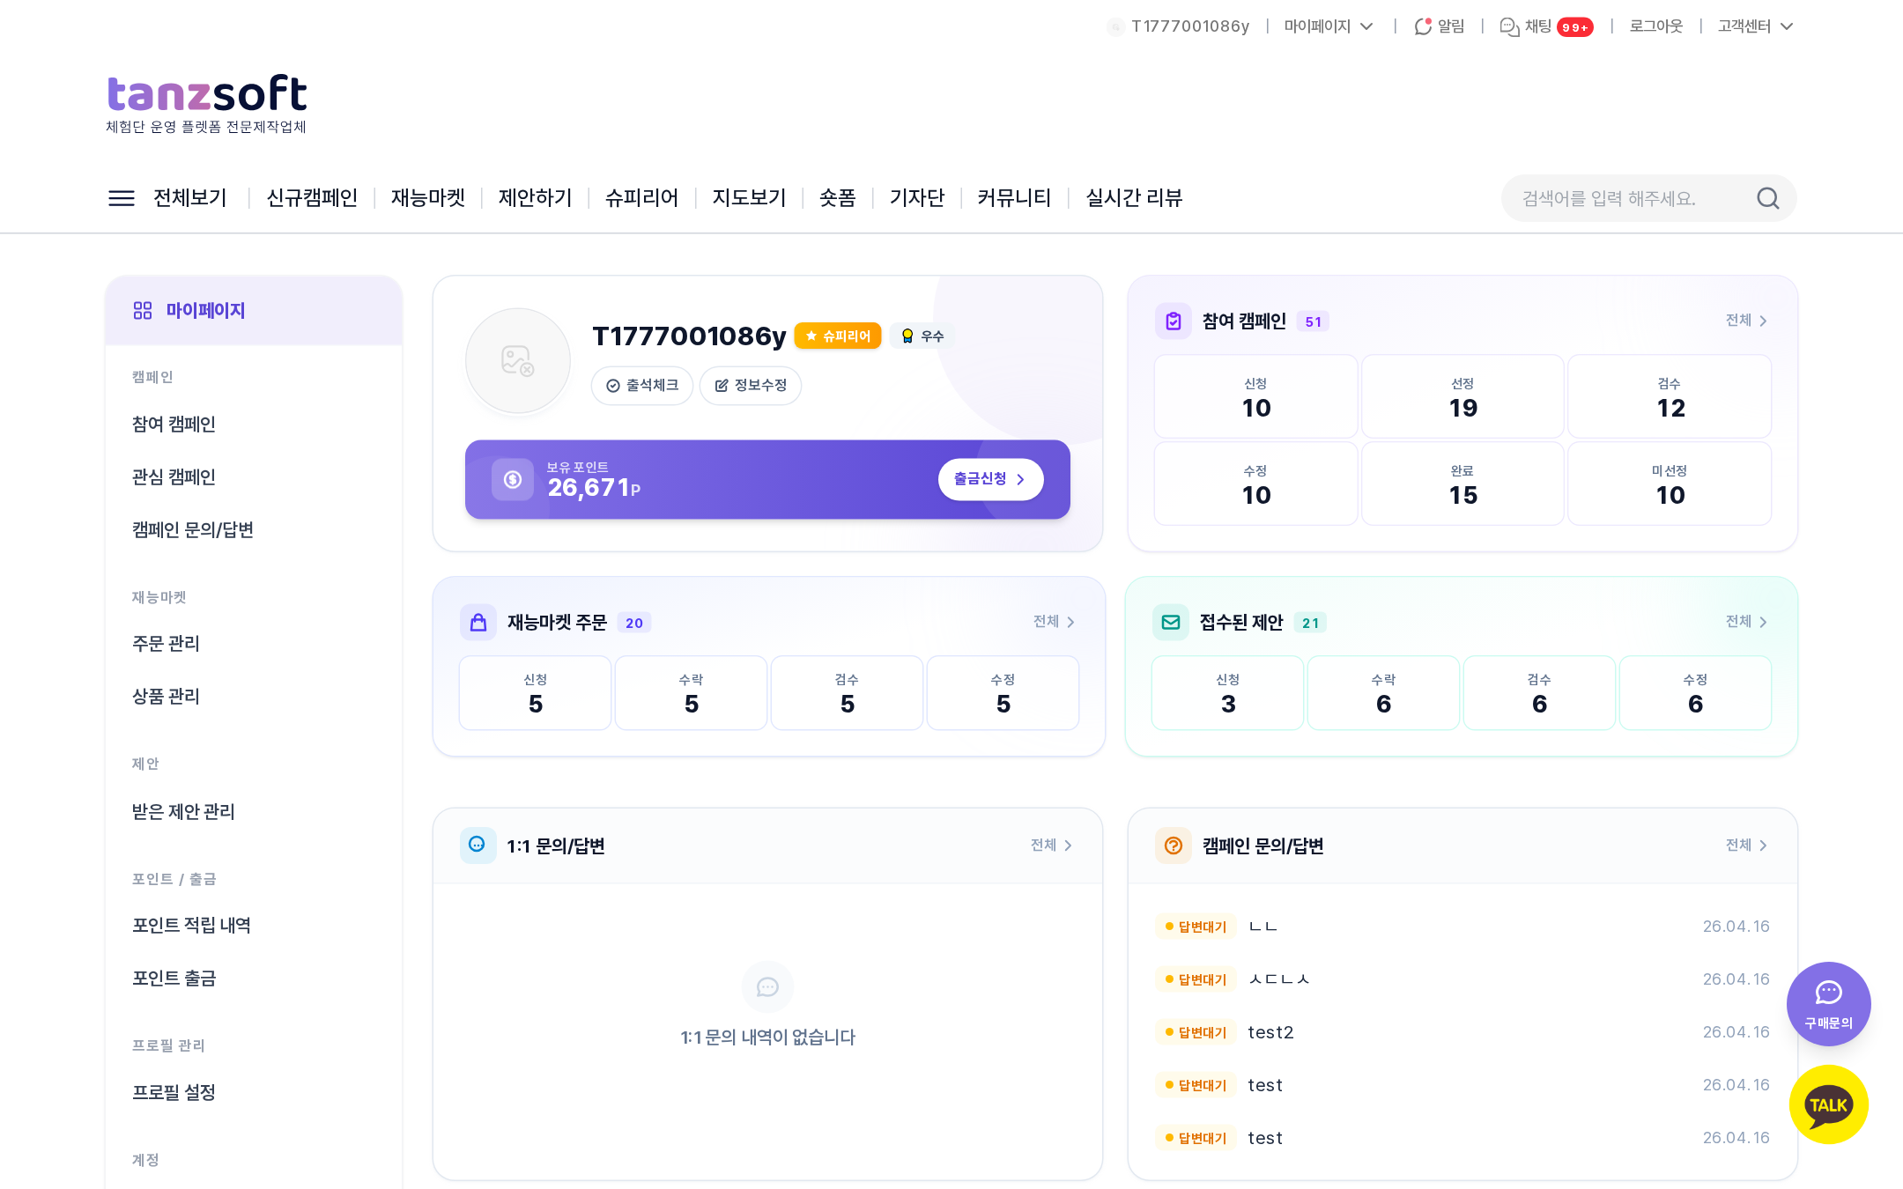Click the 우수 medal badge
Image resolution: width=1903 pixels, height=1189 pixels.
[x=922, y=336]
